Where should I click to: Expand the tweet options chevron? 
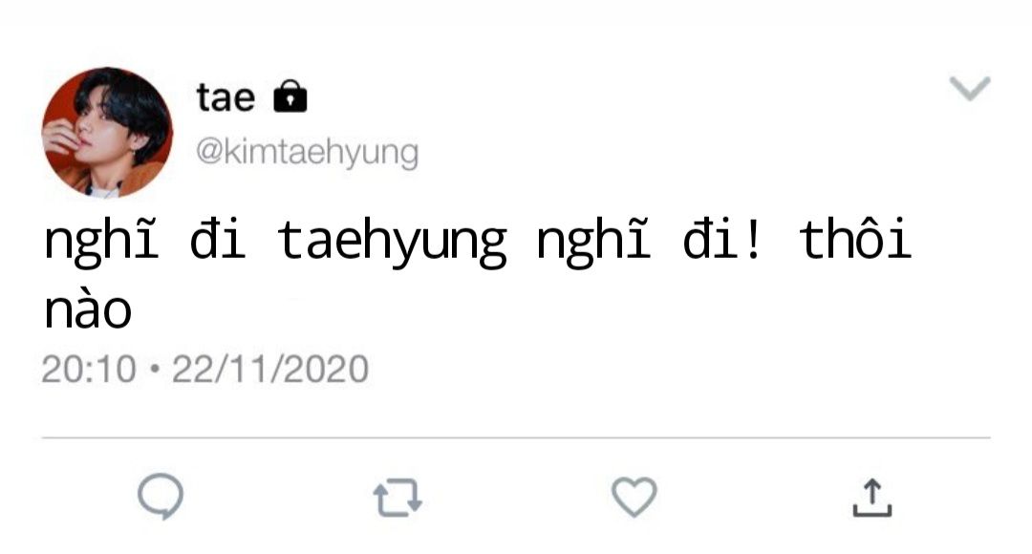point(970,88)
